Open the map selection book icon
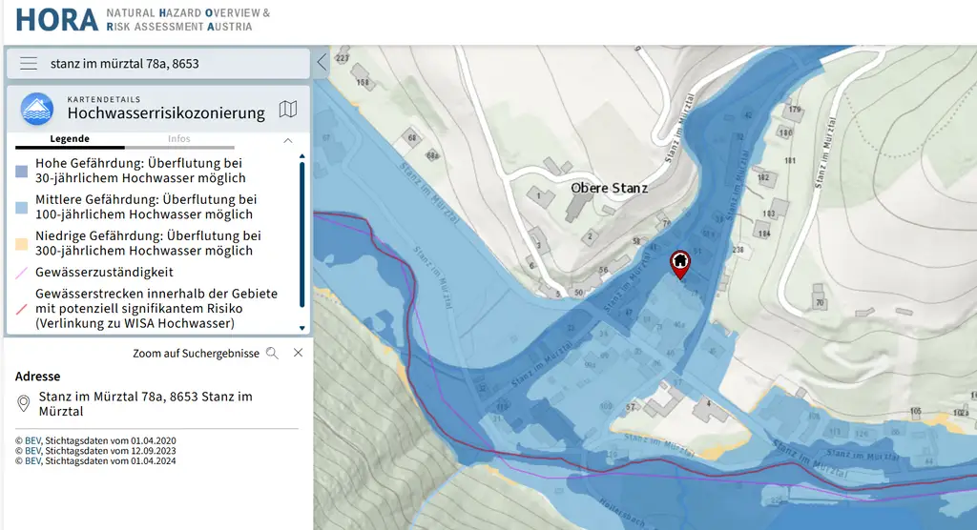 pos(288,109)
